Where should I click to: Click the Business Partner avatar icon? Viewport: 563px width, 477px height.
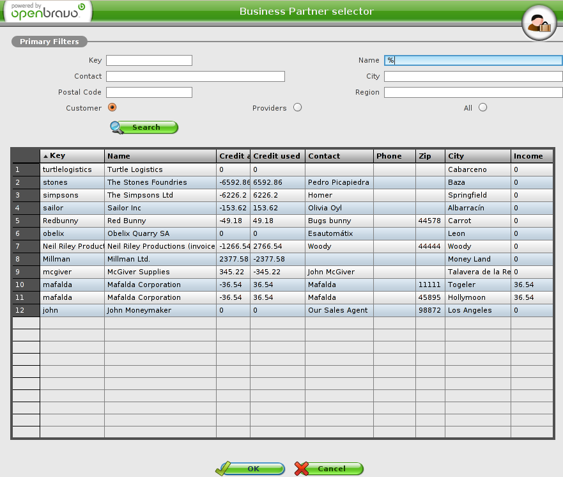pos(539,23)
